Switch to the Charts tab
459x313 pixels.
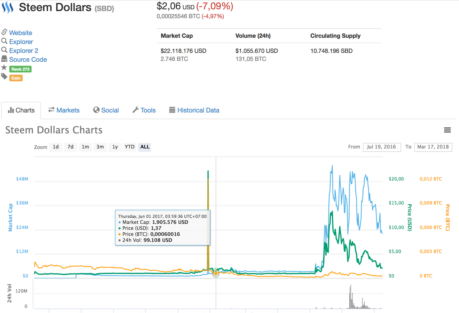click(x=21, y=110)
